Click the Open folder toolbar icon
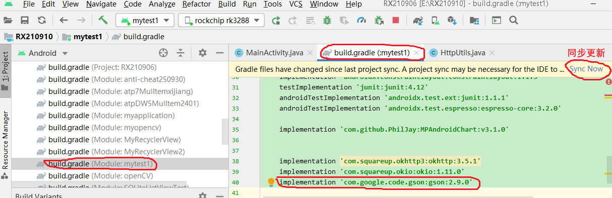The image size is (612, 198). pos(8,21)
